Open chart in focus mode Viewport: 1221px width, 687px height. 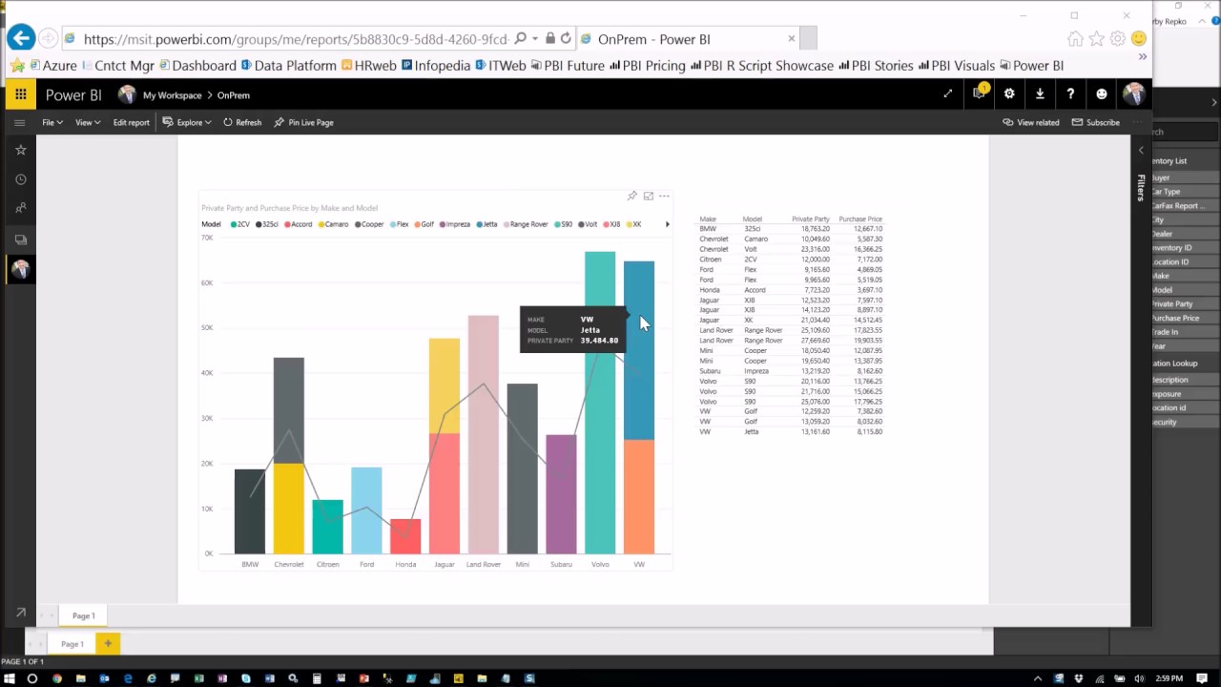click(x=649, y=196)
